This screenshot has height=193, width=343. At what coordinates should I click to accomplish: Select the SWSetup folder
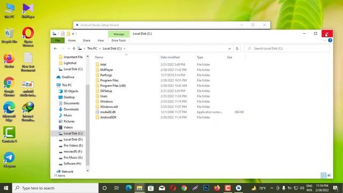[106, 91]
